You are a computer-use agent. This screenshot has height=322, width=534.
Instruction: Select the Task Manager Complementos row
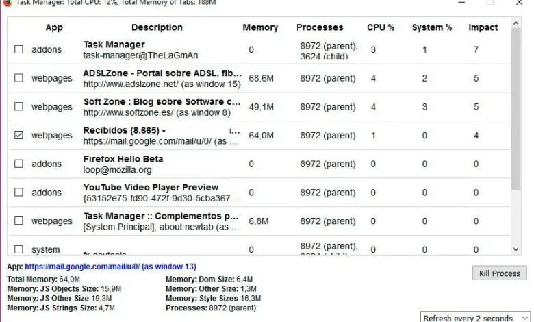pos(161,221)
